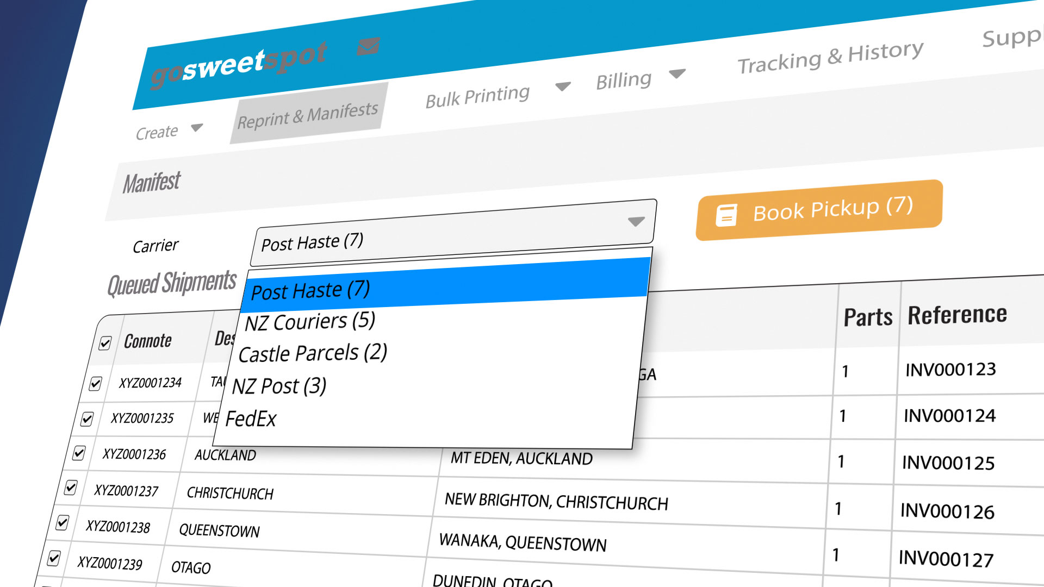Click reference INV000127
The image size is (1044, 587).
(x=946, y=559)
